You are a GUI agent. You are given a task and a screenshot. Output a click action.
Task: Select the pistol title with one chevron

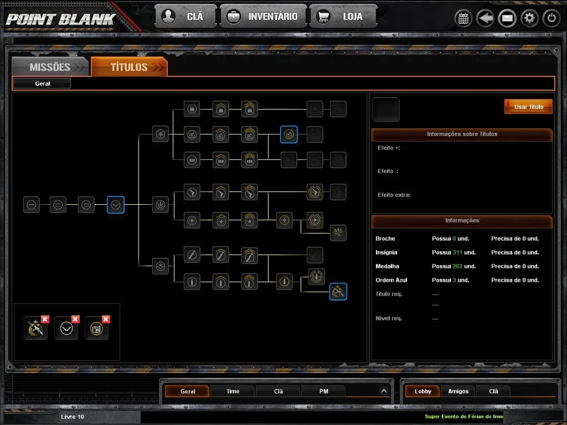[220, 192]
